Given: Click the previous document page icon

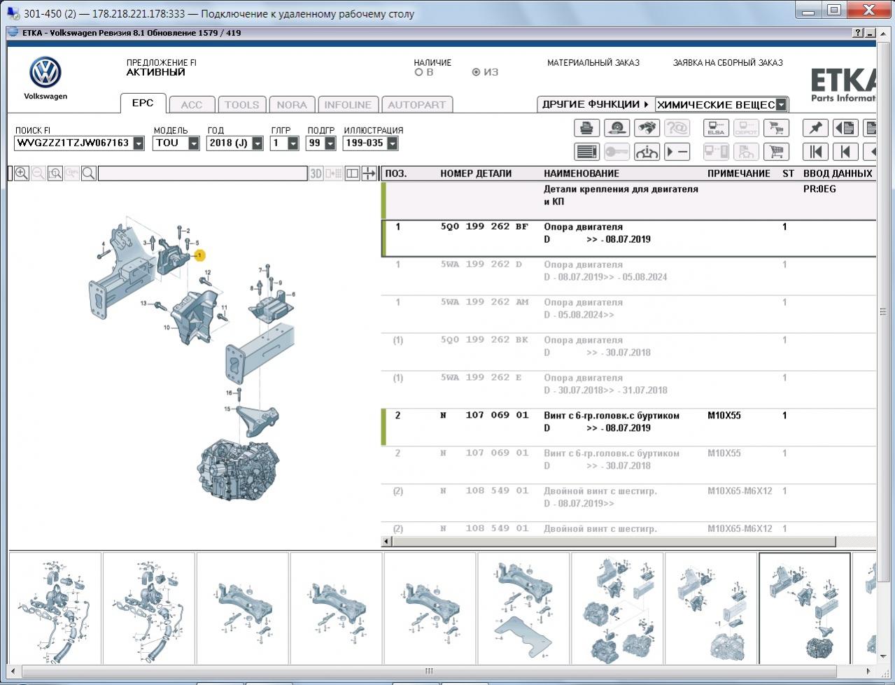Looking at the screenshot, I should [x=845, y=128].
